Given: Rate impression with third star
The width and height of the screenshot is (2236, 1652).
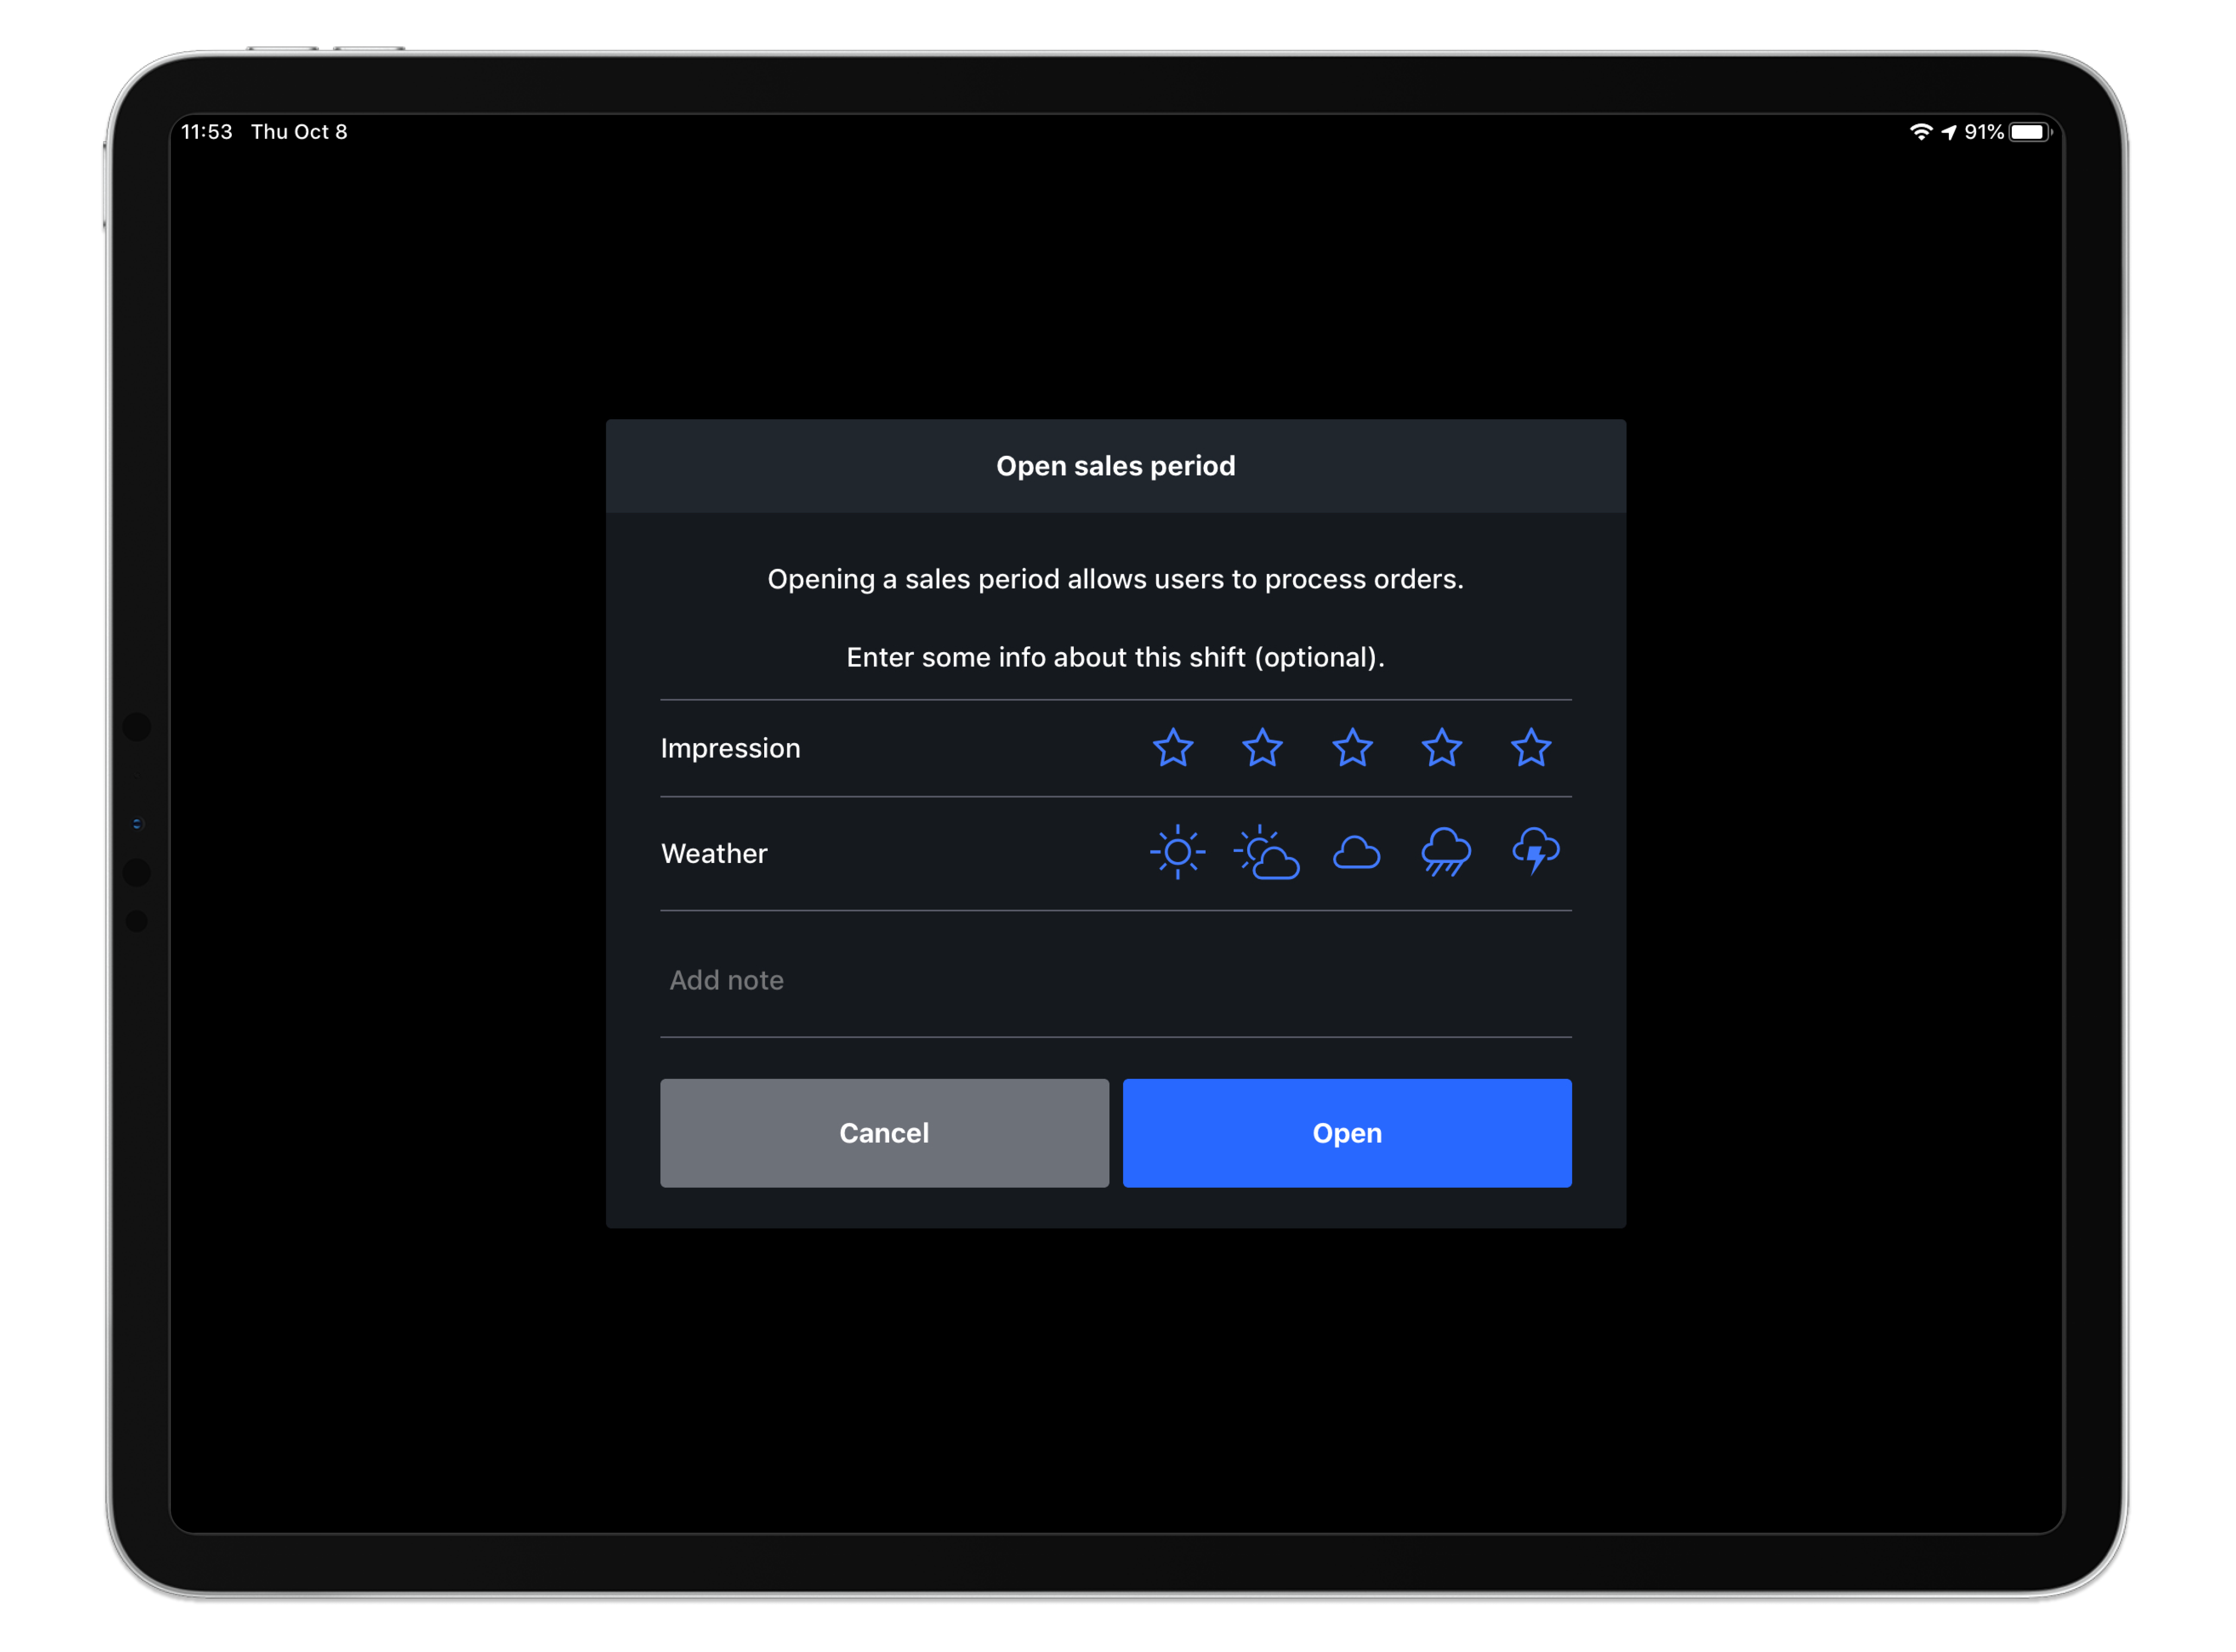Looking at the screenshot, I should [x=1352, y=748].
